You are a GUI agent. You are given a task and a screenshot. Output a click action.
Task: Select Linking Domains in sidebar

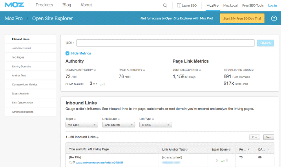tap(31, 66)
